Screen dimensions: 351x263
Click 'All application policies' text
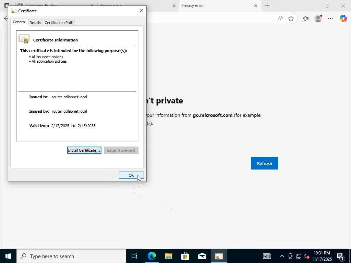(49, 61)
